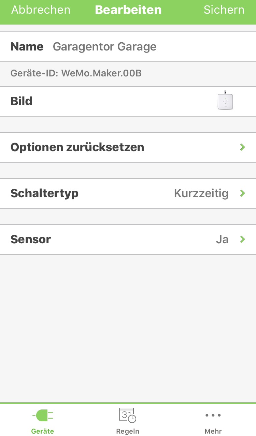Click the Bild row label

click(22, 101)
